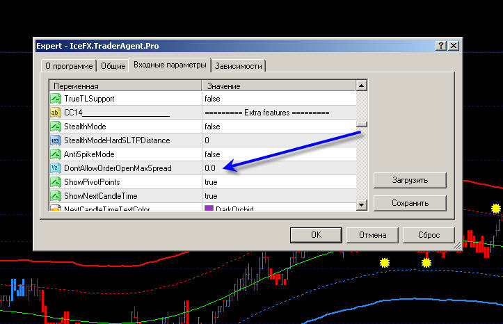Select the 'StealthModeHardSLTPDistance' variable name
503x324 pixels.
[117, 140]
